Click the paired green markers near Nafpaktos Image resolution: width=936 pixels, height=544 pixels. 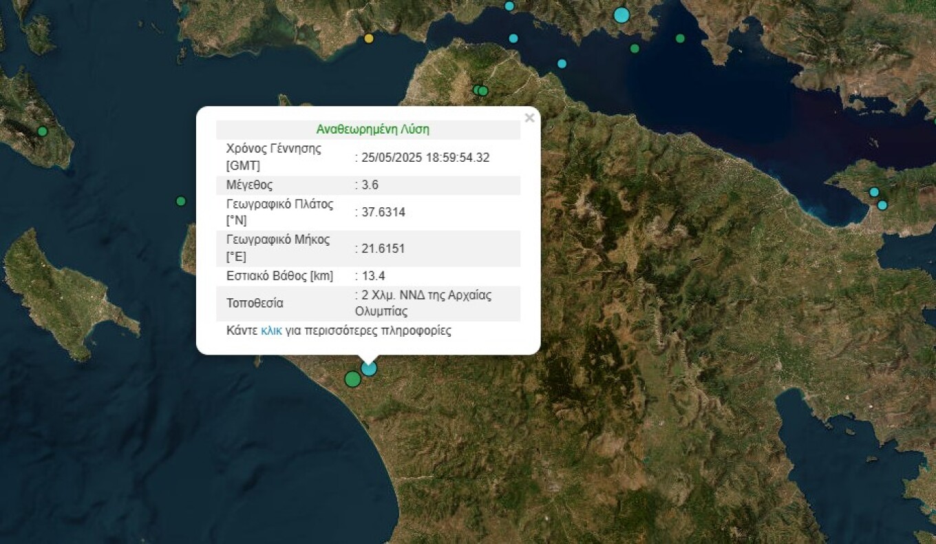480,90
